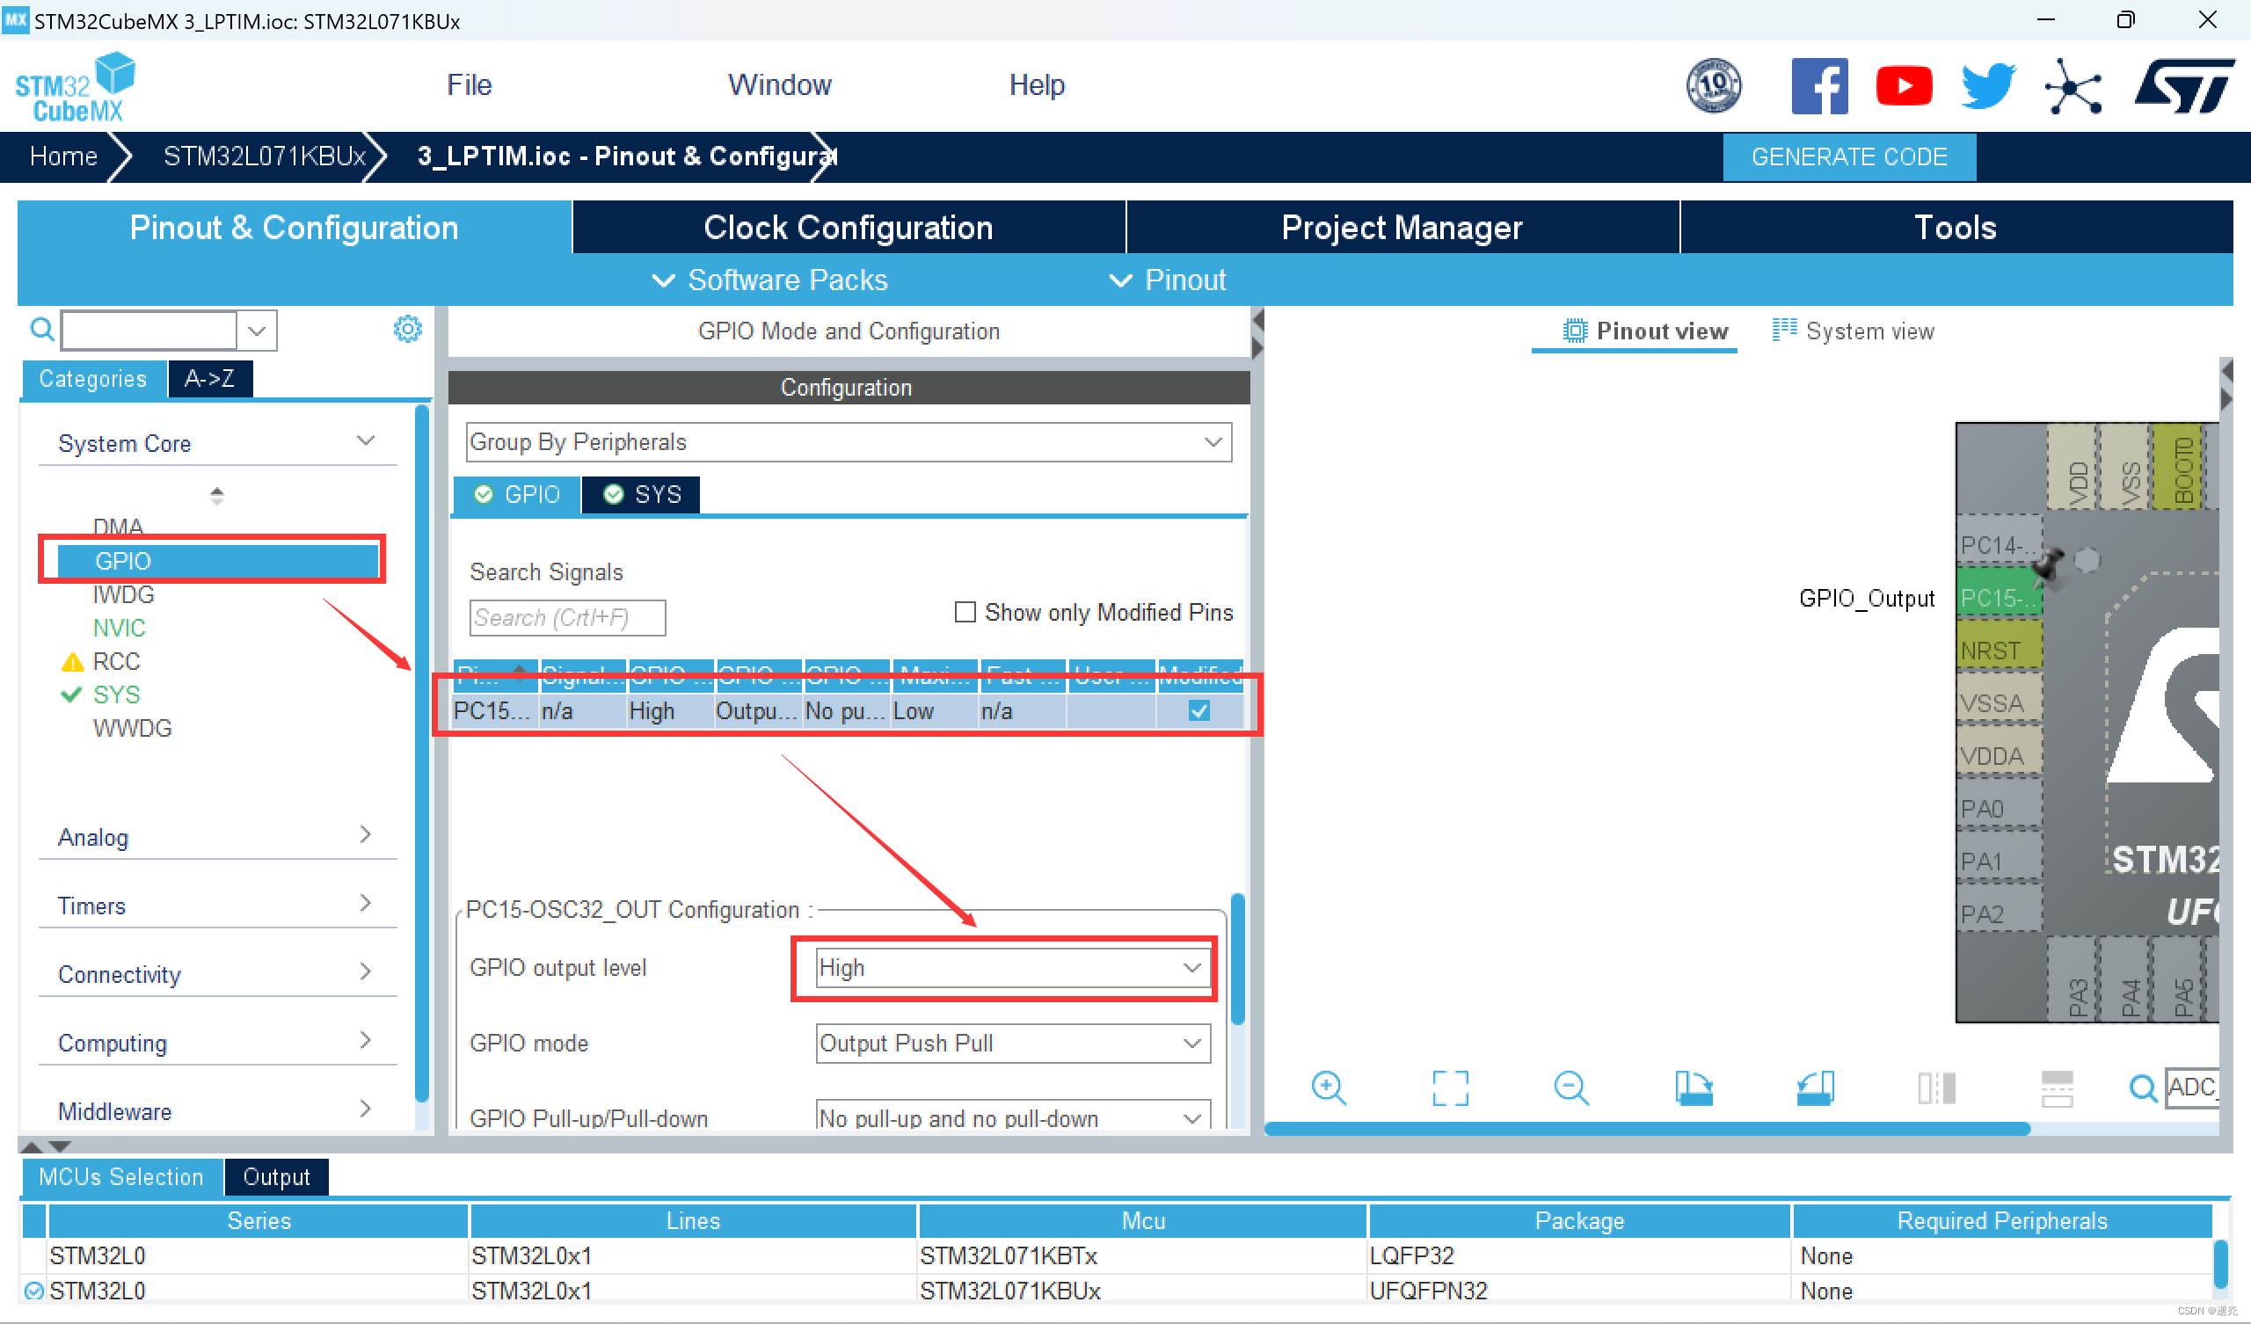The image size is (2251, 1324).
Task: Open the Window menu
Action: (779, 85)
